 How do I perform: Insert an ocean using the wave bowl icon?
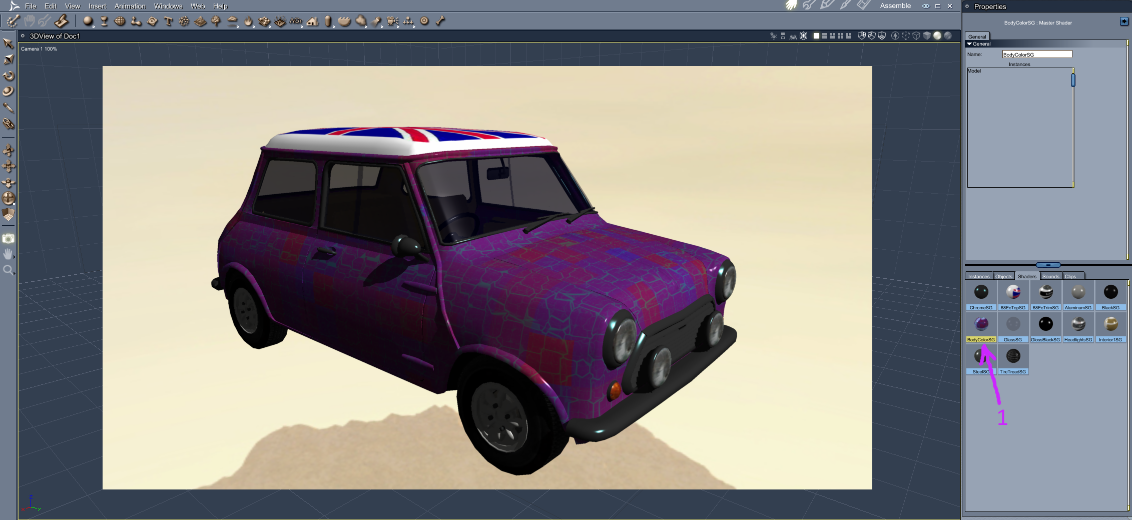(x=344, y=21)
